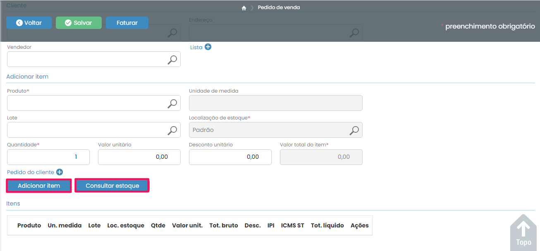Open Consultar estoque
Image resolution: width=540 pixels, height=251 pixels.
(112, 186)
